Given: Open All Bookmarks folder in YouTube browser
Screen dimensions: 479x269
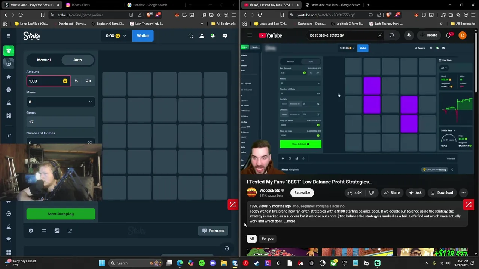Looking at the screenshot, I should pyautogui.click(x=463, y=24).
